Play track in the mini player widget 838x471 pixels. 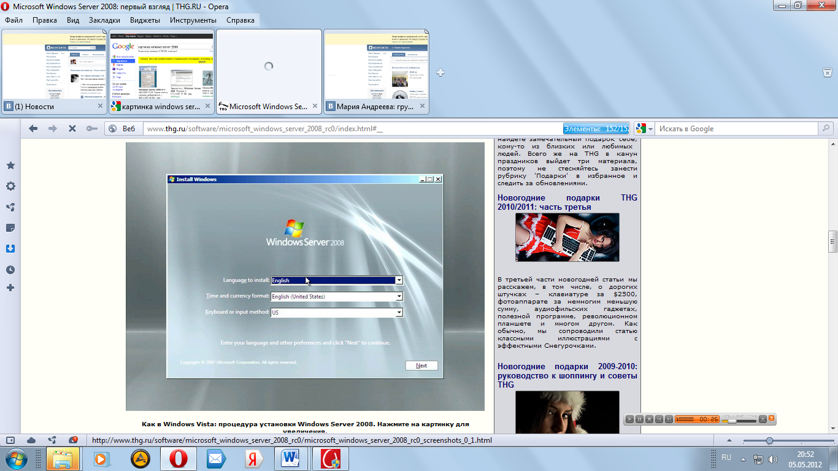point(630,419)
